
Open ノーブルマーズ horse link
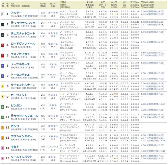(20, 64)
